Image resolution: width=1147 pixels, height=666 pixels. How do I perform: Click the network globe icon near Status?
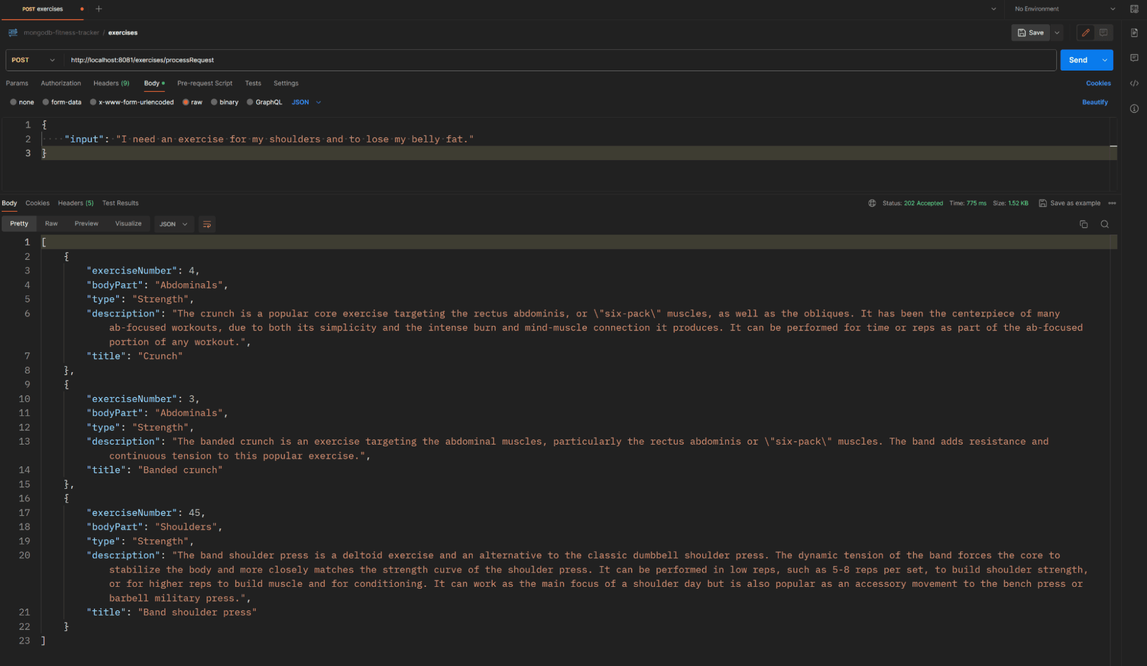(872, 203)
